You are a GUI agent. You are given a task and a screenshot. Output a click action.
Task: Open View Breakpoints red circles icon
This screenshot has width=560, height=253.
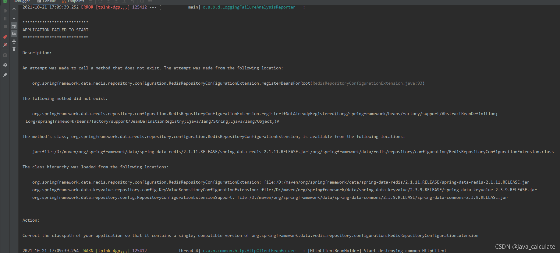coord(5,37)
